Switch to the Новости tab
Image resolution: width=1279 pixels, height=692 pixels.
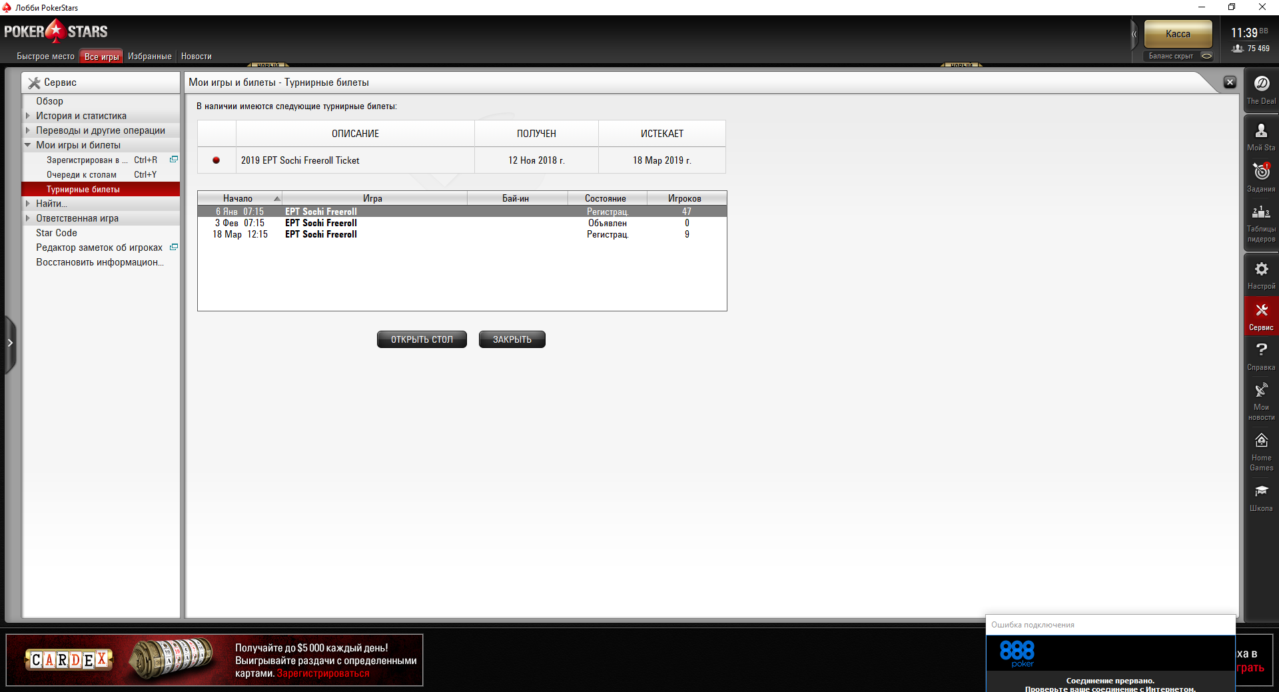[197, 57]
